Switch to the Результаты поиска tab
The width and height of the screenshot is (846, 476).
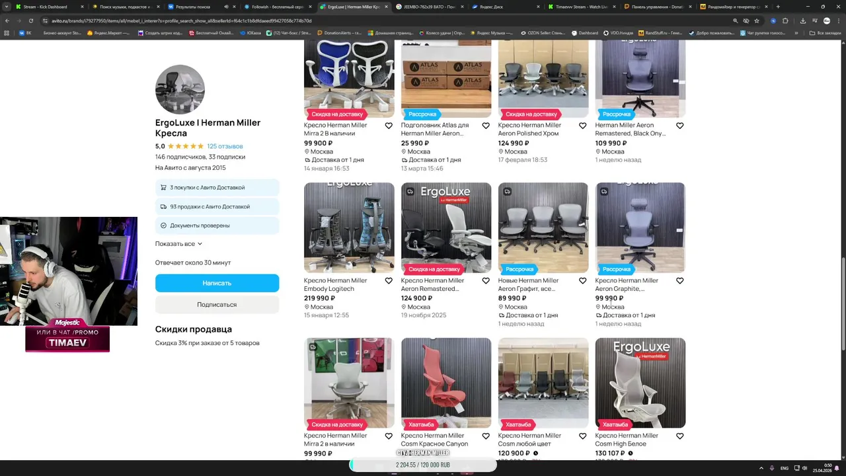tap(202, 7)
